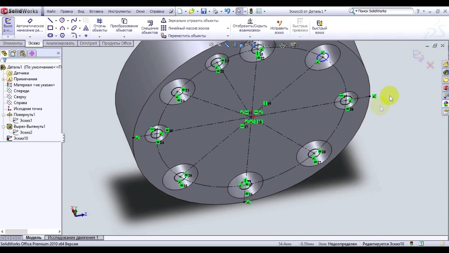
Task: Select the Rectangle sketch tool
Action: coord(51,28)
